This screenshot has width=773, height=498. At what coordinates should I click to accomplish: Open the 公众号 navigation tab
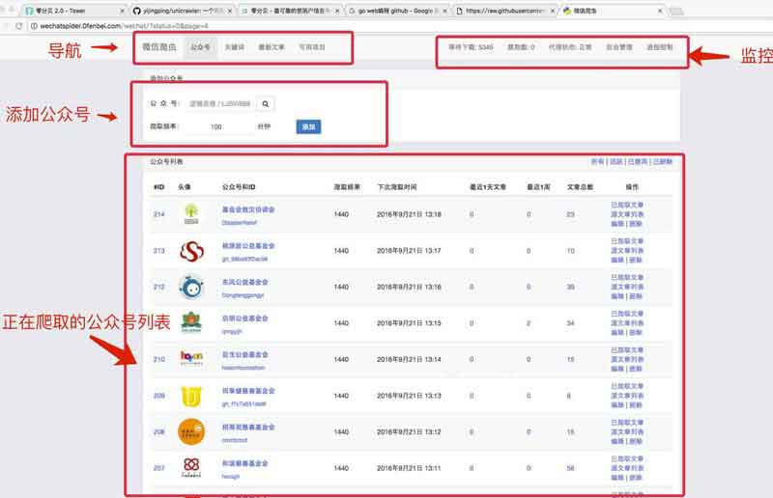coord(199,46)
